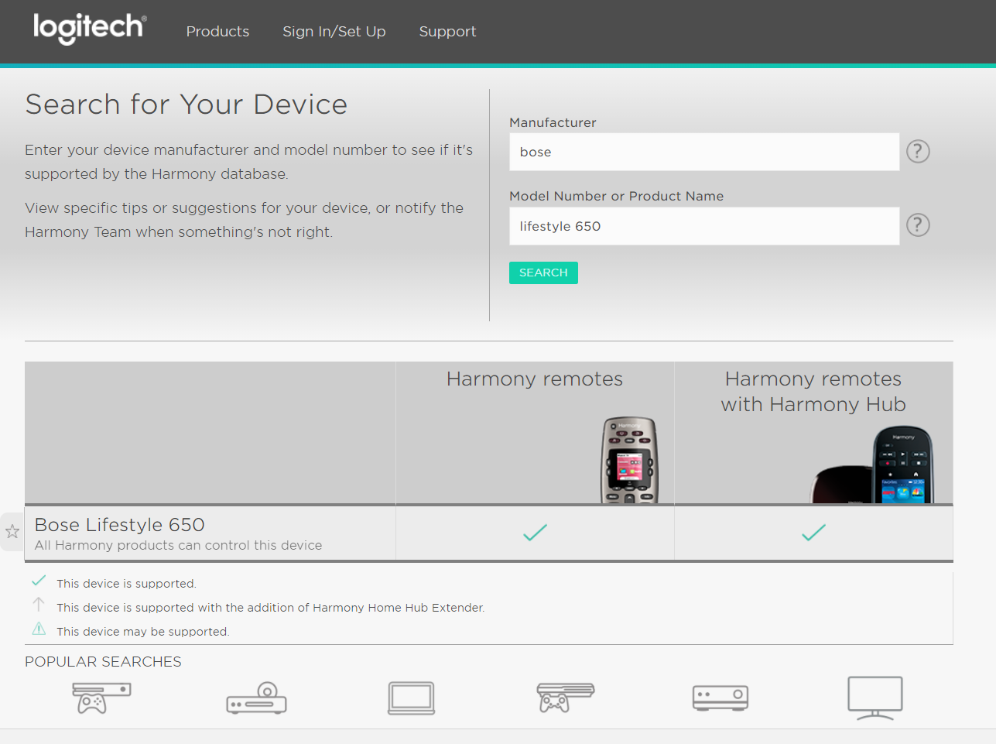Select the disc player popular search icon
996x744 pixels.
(x=257, y=698)
